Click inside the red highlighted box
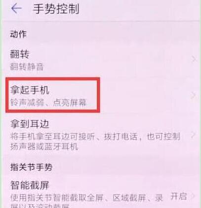Screen dimensions: 201x208 (x=53, y=95)
